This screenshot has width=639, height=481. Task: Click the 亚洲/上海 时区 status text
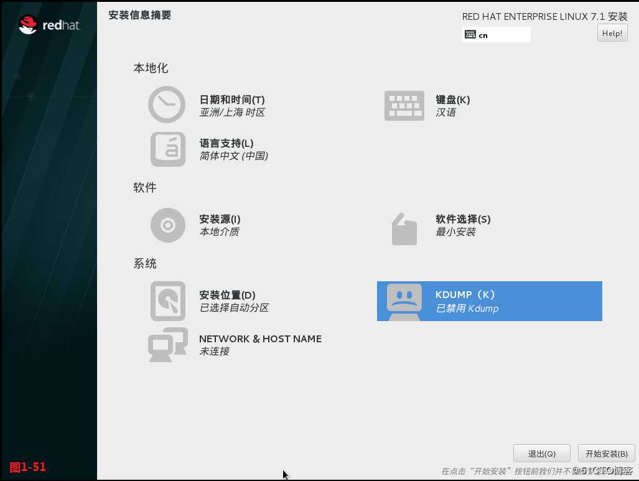[232, 112]
